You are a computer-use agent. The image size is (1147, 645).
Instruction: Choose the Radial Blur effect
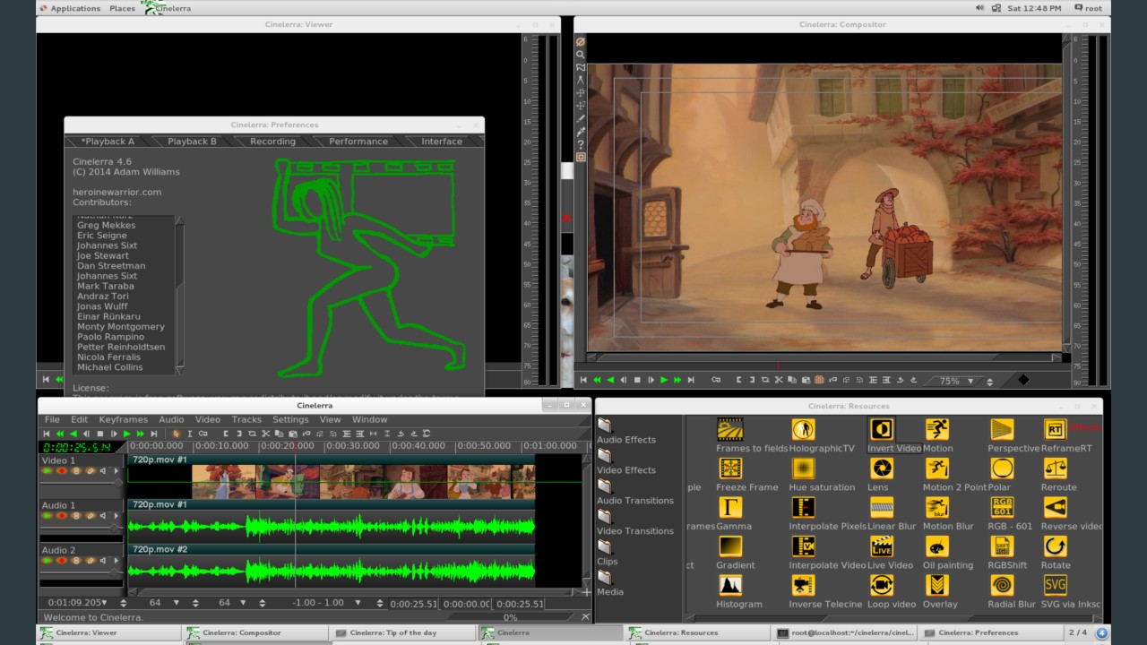1002,585
